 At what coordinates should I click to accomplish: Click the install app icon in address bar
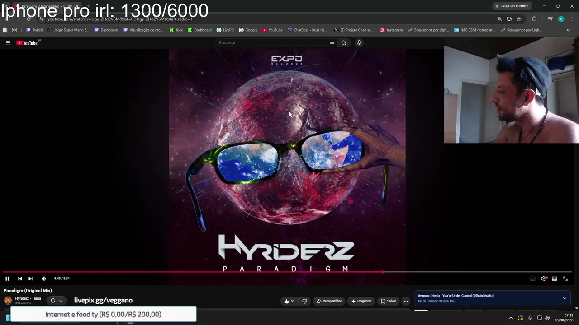point(509,19)
